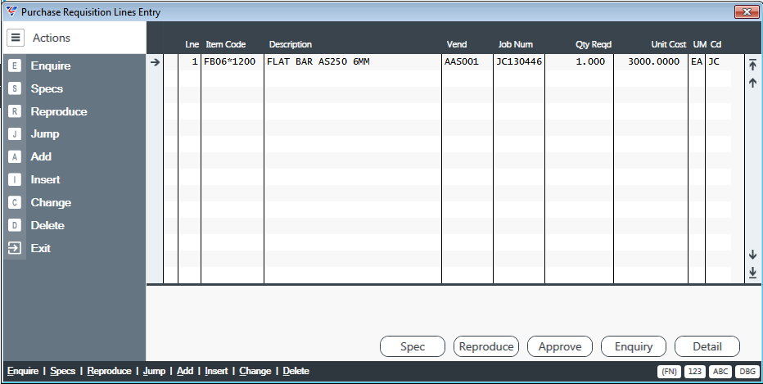Click the Detail button
The image size is (763, 384).
707,346
